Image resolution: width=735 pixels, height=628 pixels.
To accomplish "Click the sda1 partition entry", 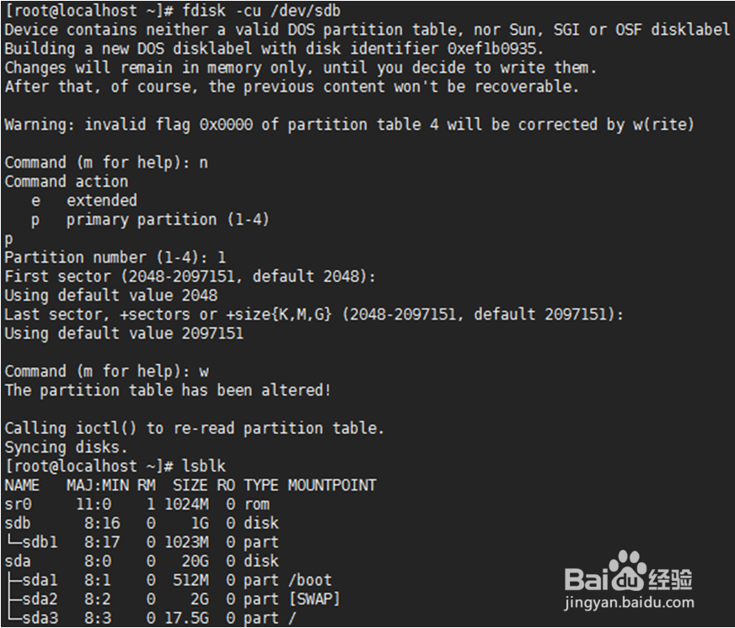I will [35, 580].
